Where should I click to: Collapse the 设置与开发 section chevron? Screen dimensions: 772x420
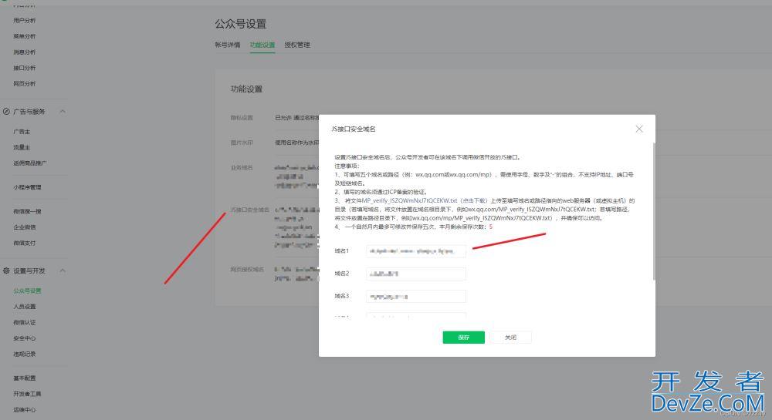tap(63, 270)
